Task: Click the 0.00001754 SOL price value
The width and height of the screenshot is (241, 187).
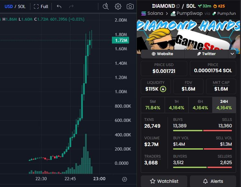Action: click(213, 71)
